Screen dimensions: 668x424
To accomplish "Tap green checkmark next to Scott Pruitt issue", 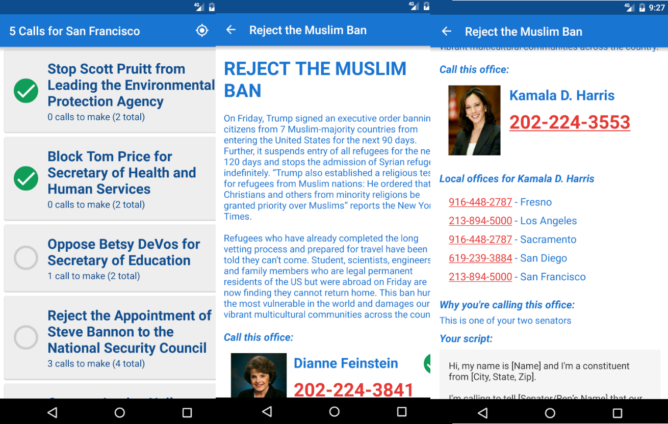I will [x=26, y=91].
